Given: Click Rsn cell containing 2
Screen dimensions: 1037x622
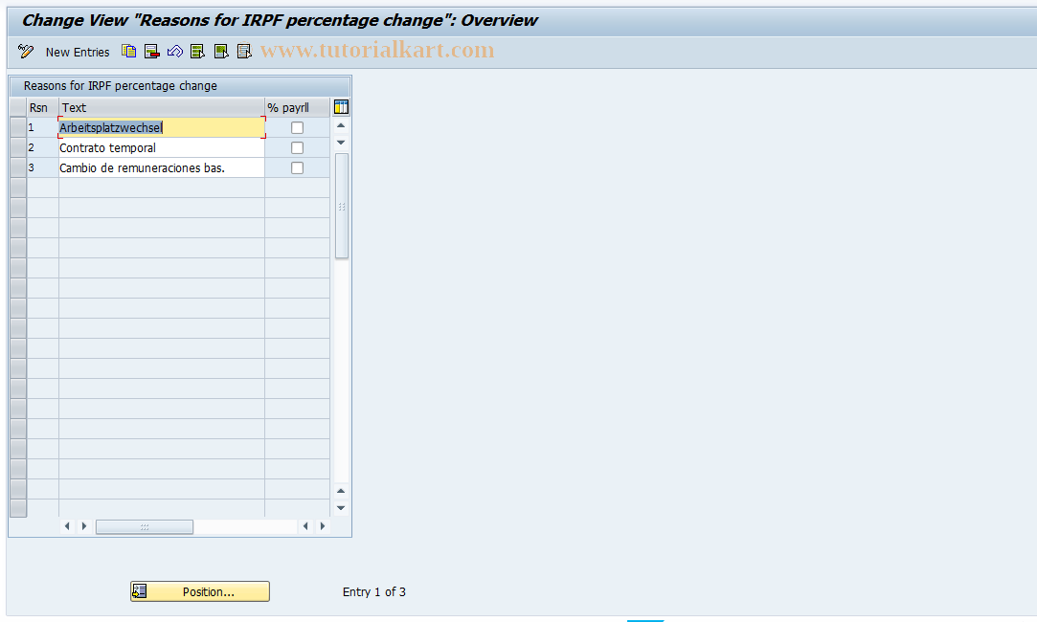Looking at the screenshot, I should [x=42, y=148].
